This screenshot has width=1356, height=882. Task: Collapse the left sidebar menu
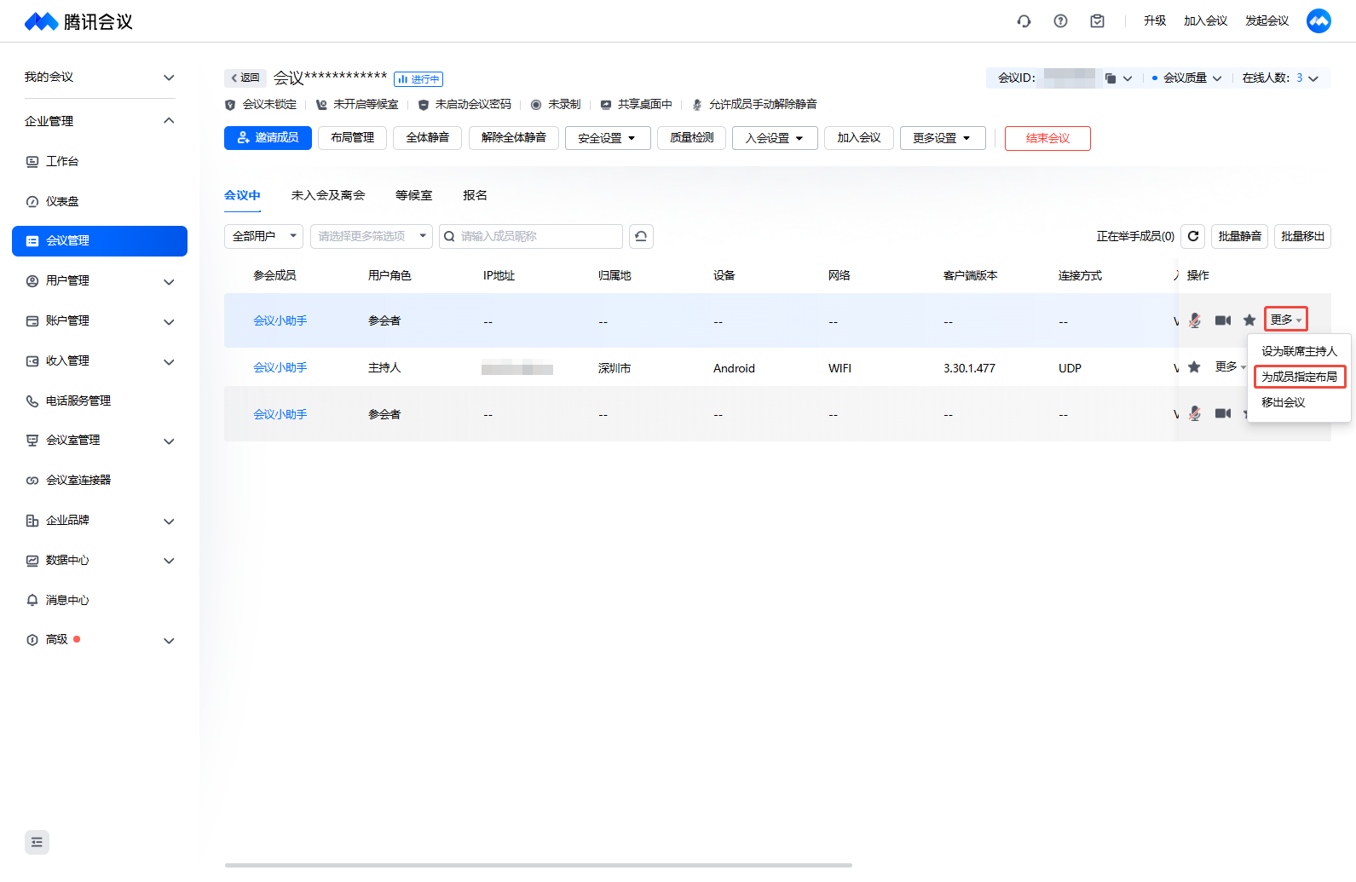pos(37,842)
